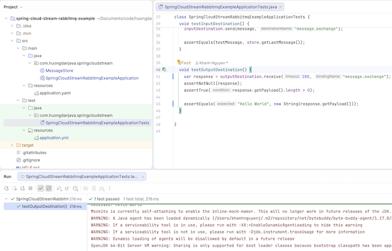Click the application.yaml file icon
The height and width of the screenshot is (251, 392).
coord(36,93)
